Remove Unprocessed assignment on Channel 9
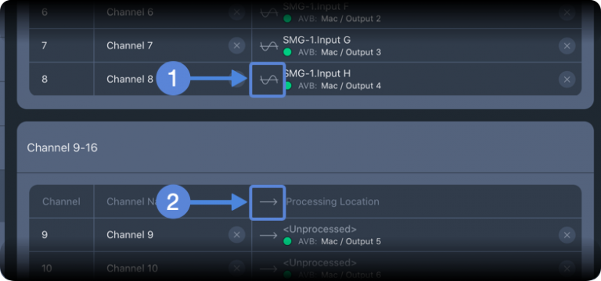The width and height of the screenshot is (601, 281). coord(567,235)
